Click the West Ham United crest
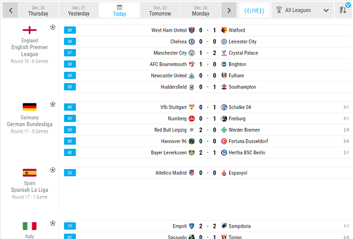353x239 pixels. 191,30
